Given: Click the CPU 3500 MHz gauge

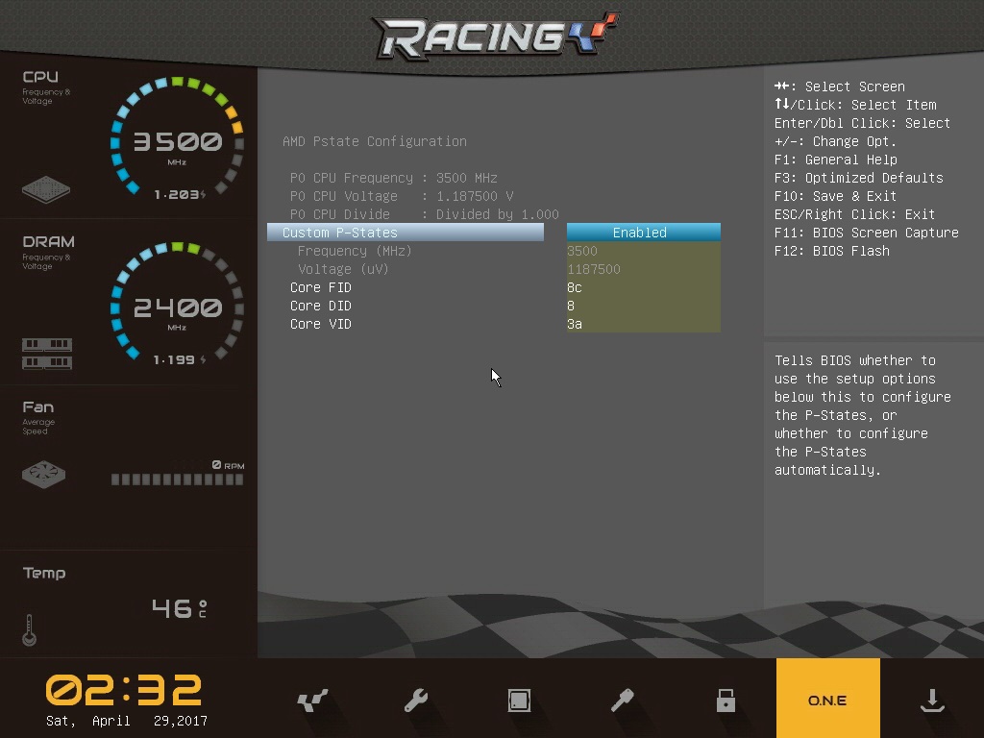Looking at the screenshot, I should pos(177,138).
